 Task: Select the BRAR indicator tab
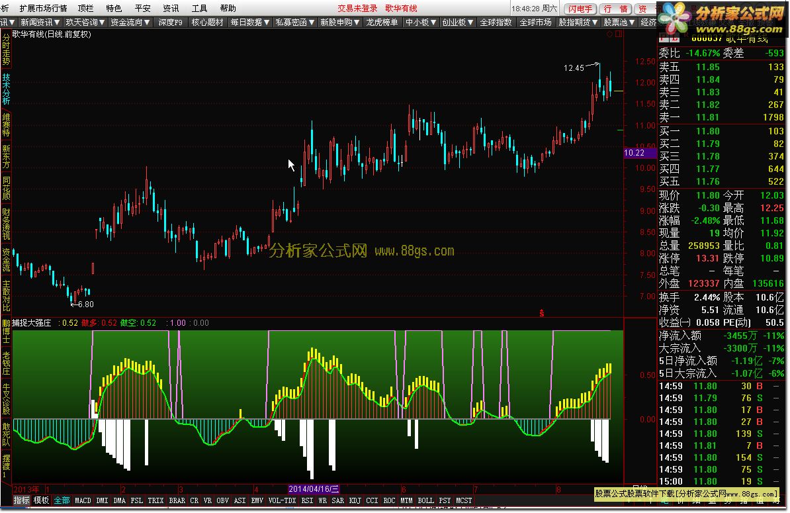[x=177, y=500]
